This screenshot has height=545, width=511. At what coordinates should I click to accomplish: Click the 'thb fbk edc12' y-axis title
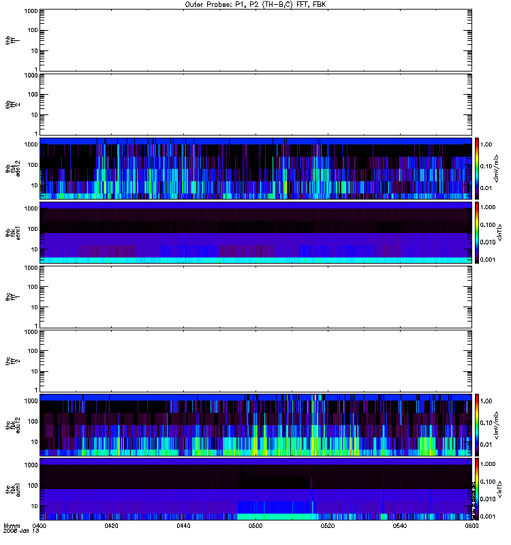point(13,168)
